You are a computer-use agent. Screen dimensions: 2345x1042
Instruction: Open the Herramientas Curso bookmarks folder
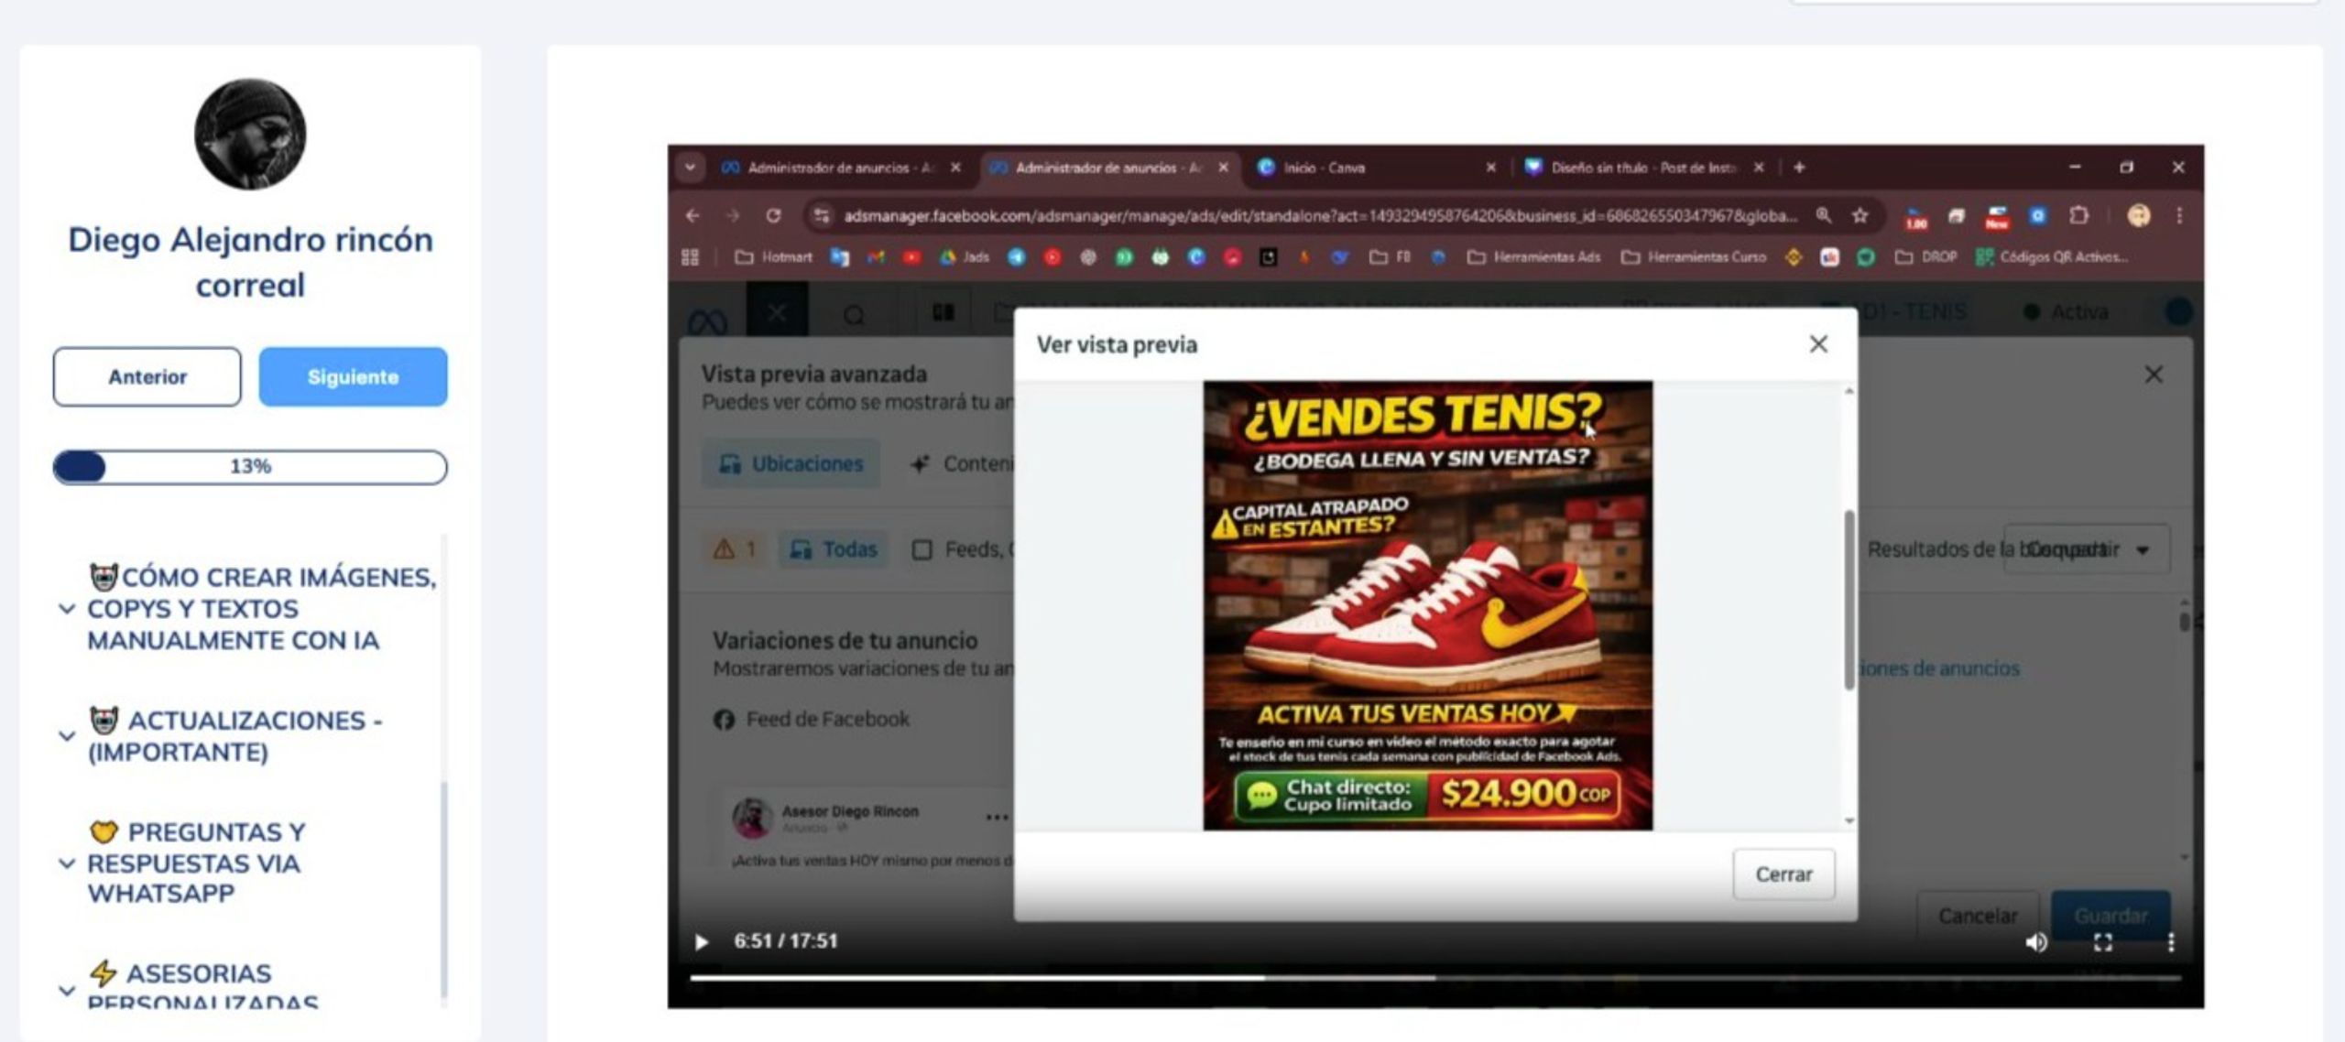(x=1694, y=257)
